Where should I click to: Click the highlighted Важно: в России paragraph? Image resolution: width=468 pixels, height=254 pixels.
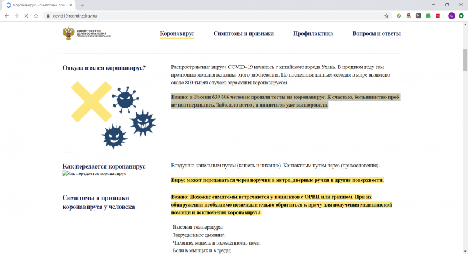click(x=285, y=101)
